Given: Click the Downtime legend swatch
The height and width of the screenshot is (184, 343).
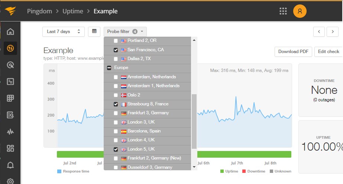Looking at the screenshot, I should point(244,171).
